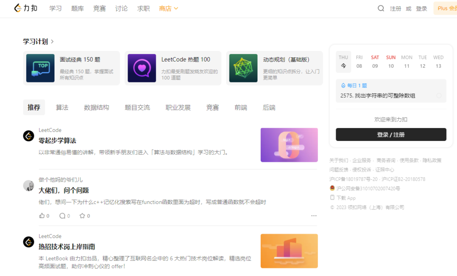Expand the 商店 dropdown menu
This screenshot has height=276, width=457.
tap(168, 8)
